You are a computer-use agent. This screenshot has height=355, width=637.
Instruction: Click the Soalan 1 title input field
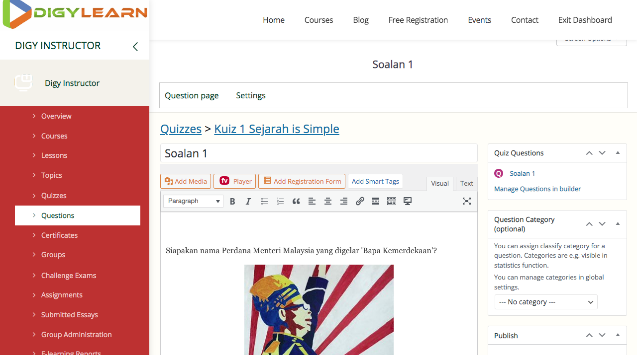point(318,153)
